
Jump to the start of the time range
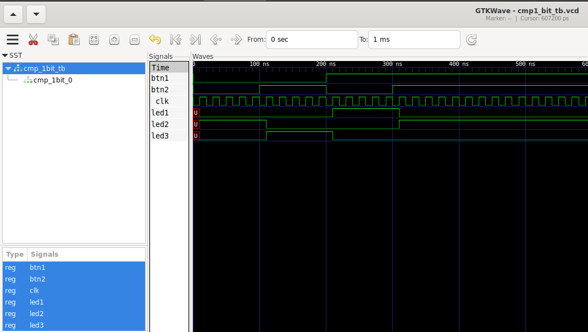click(x=175, y=40)
